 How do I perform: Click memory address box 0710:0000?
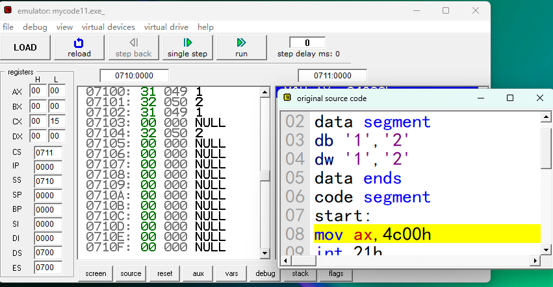click(134, 76)
